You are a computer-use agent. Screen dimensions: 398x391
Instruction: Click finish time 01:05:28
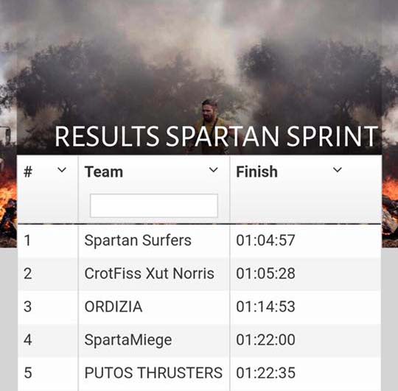tap(265, 274)
